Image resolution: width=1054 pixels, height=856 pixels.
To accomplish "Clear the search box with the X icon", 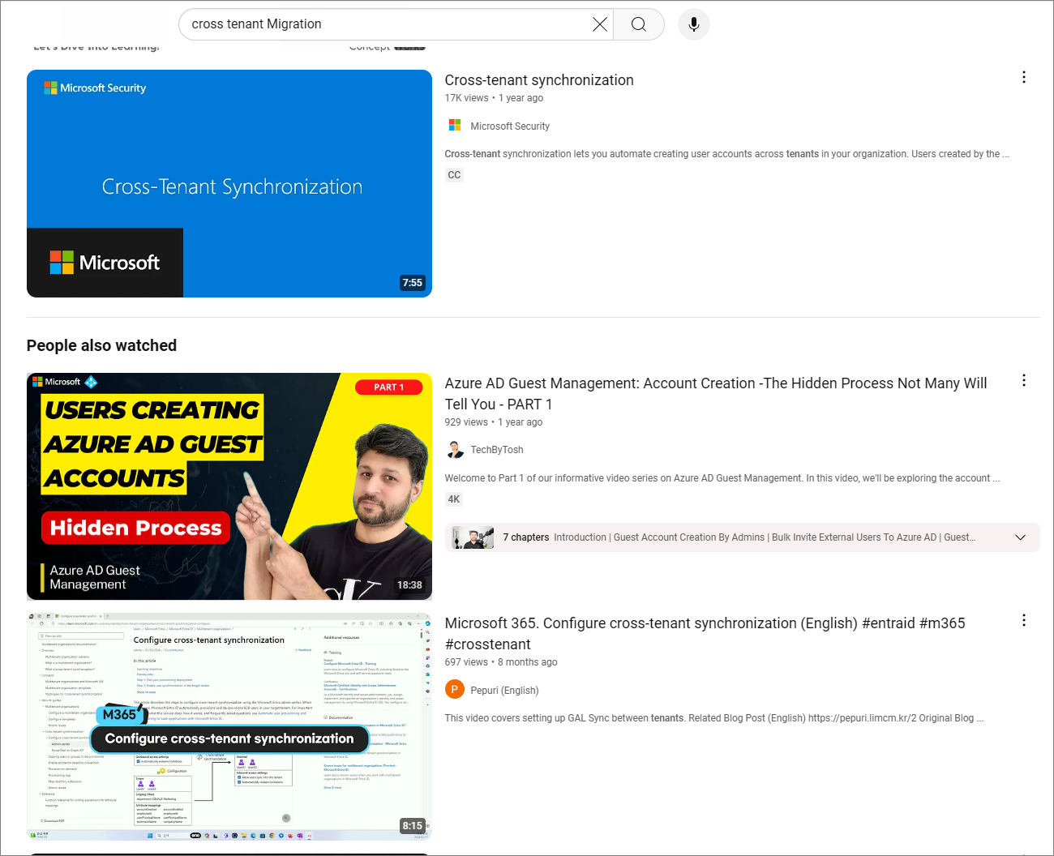I will tap(600, 24).
